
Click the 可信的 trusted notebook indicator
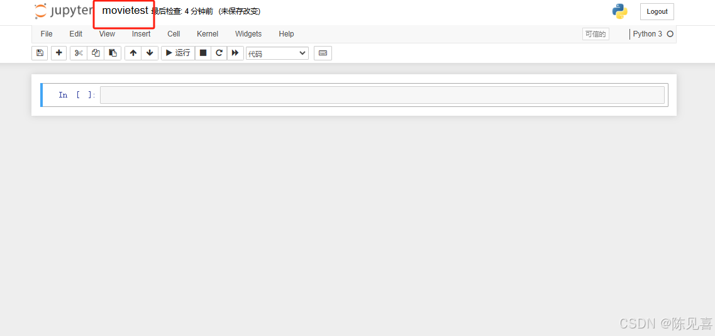coord(596,34)
